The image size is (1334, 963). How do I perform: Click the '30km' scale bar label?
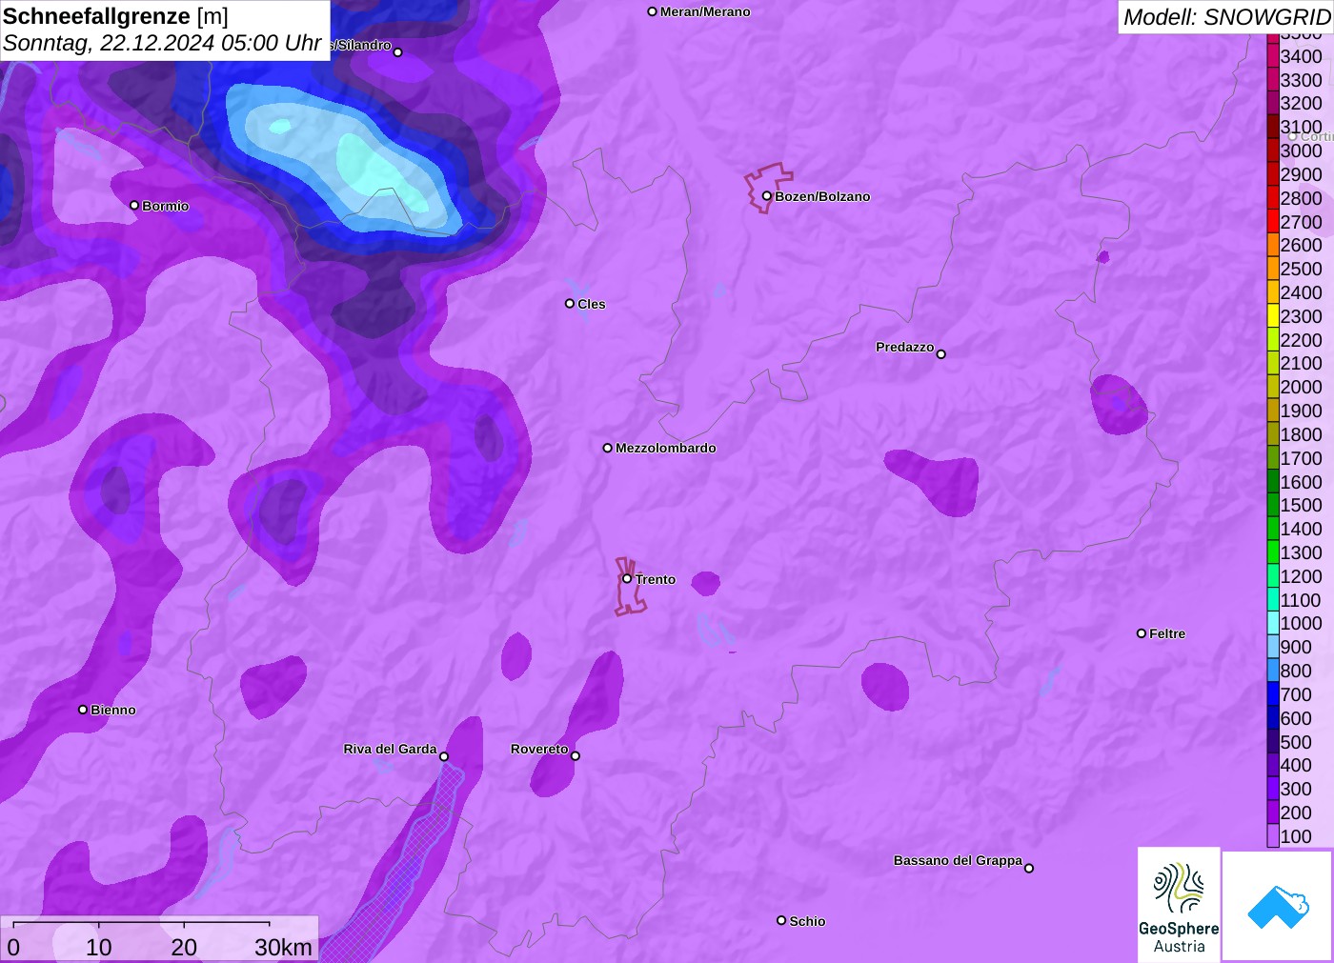[283, 947]
